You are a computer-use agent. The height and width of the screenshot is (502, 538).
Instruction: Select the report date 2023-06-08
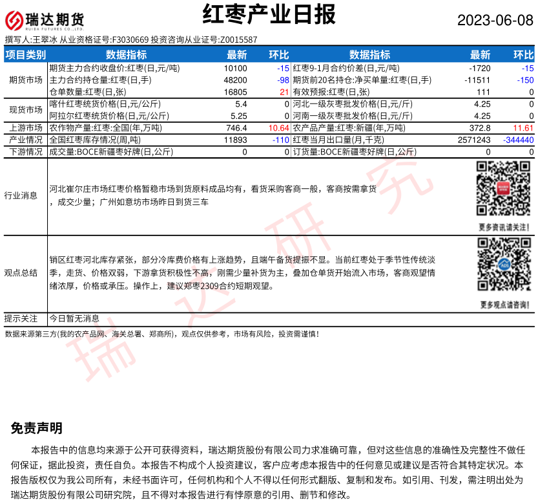(495, 20)
